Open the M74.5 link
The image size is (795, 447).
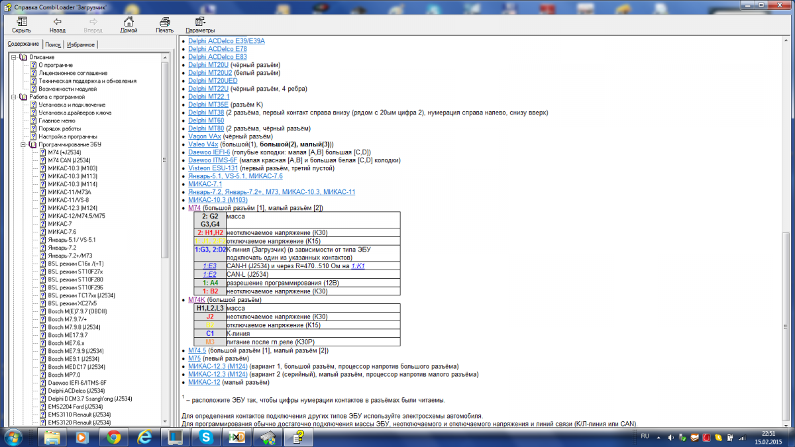click(x=197, y=350)
